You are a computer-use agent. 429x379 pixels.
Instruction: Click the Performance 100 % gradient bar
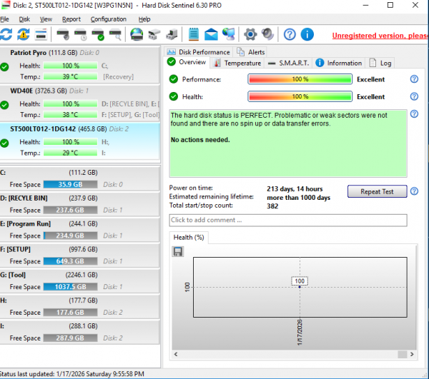(300, 79)
